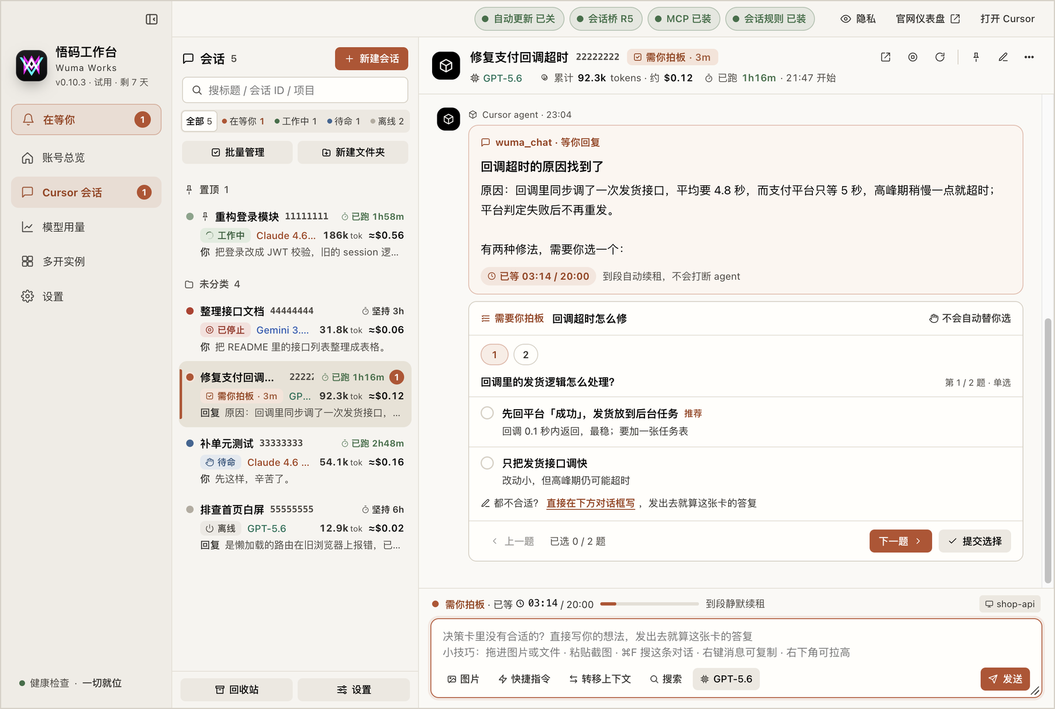Toggle privacy mode with 隐私

[858, 19]
